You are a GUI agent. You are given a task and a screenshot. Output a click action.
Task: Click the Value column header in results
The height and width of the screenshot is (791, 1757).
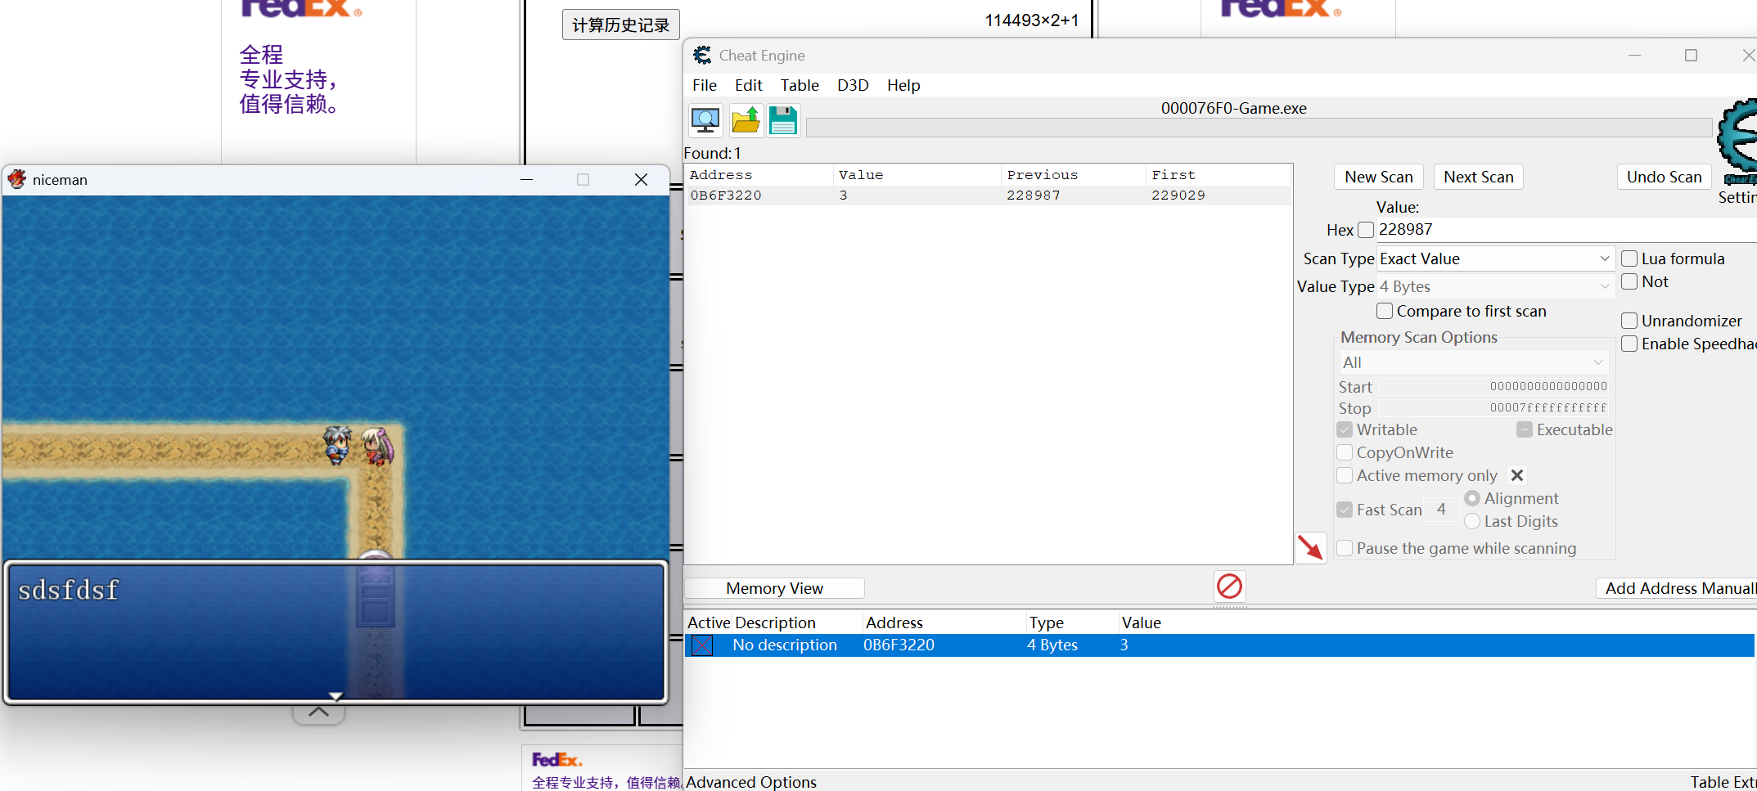coord(917,175)
